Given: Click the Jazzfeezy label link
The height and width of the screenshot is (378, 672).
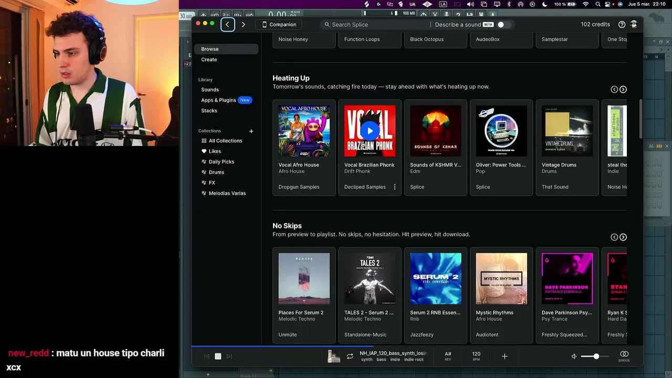Looking at the screenshot, I should click(422, 334).
